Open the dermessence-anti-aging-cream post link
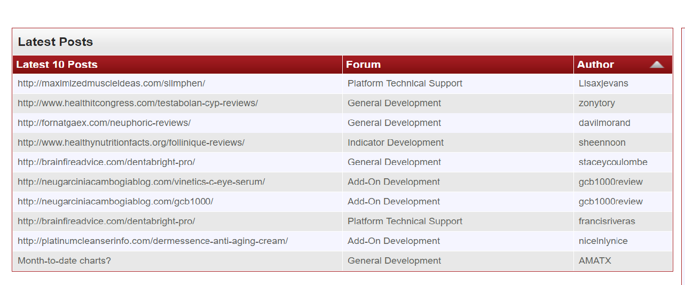 coord(153,241)
